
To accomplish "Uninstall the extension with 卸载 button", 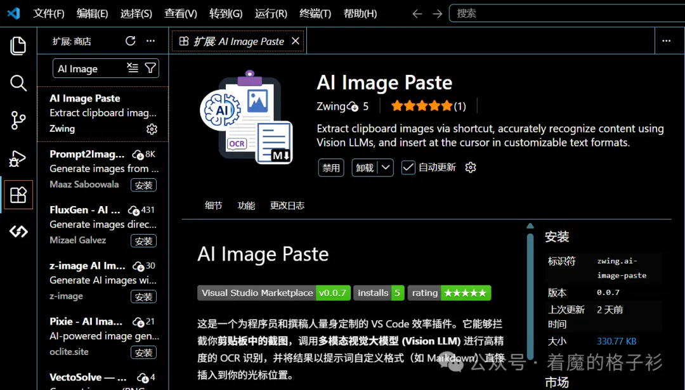I will [365, 167].
